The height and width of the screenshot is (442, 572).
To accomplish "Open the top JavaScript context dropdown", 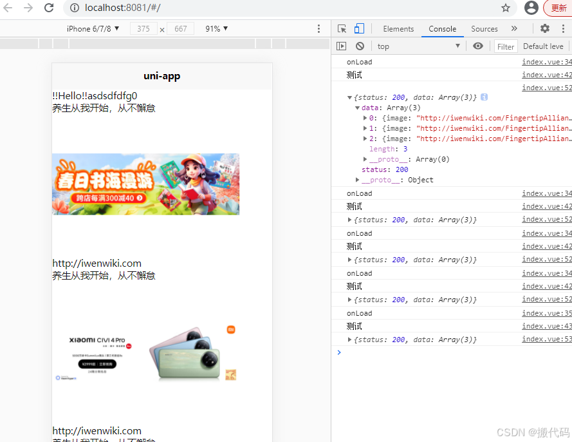I will pyautogui.click(x=418, y=46).
